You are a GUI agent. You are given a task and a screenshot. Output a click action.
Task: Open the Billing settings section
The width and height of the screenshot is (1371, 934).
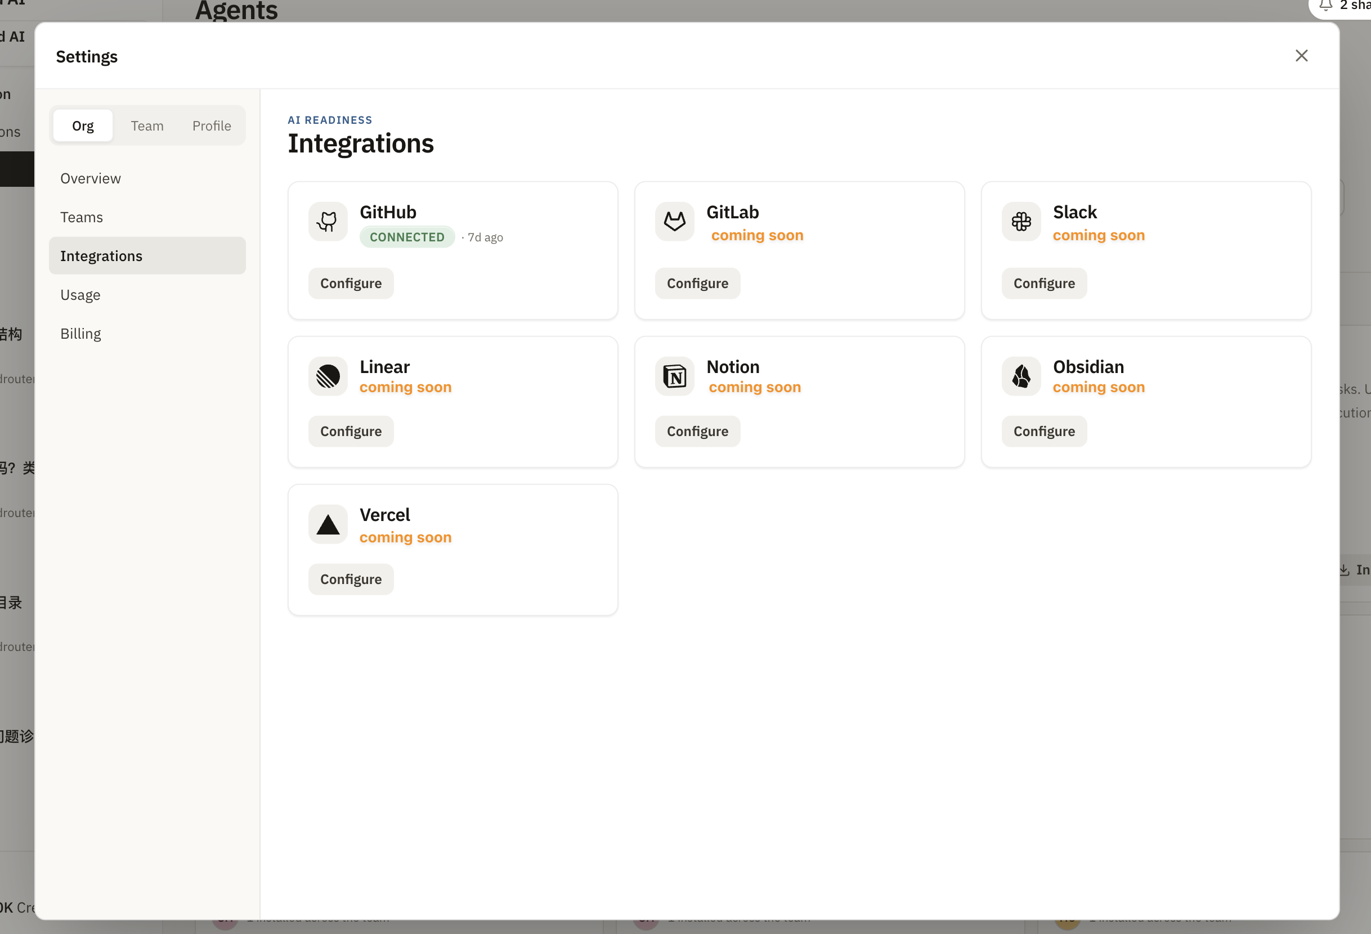click(147, 334)
